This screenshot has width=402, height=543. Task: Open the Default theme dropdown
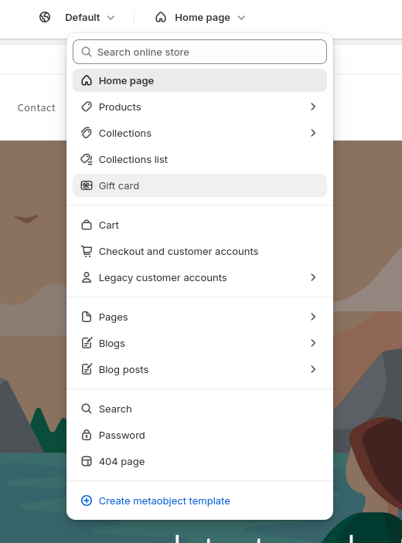(x=90, y=17)
